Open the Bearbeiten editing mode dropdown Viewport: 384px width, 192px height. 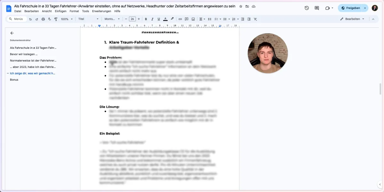pyautogui.click(x=352, y=19)
